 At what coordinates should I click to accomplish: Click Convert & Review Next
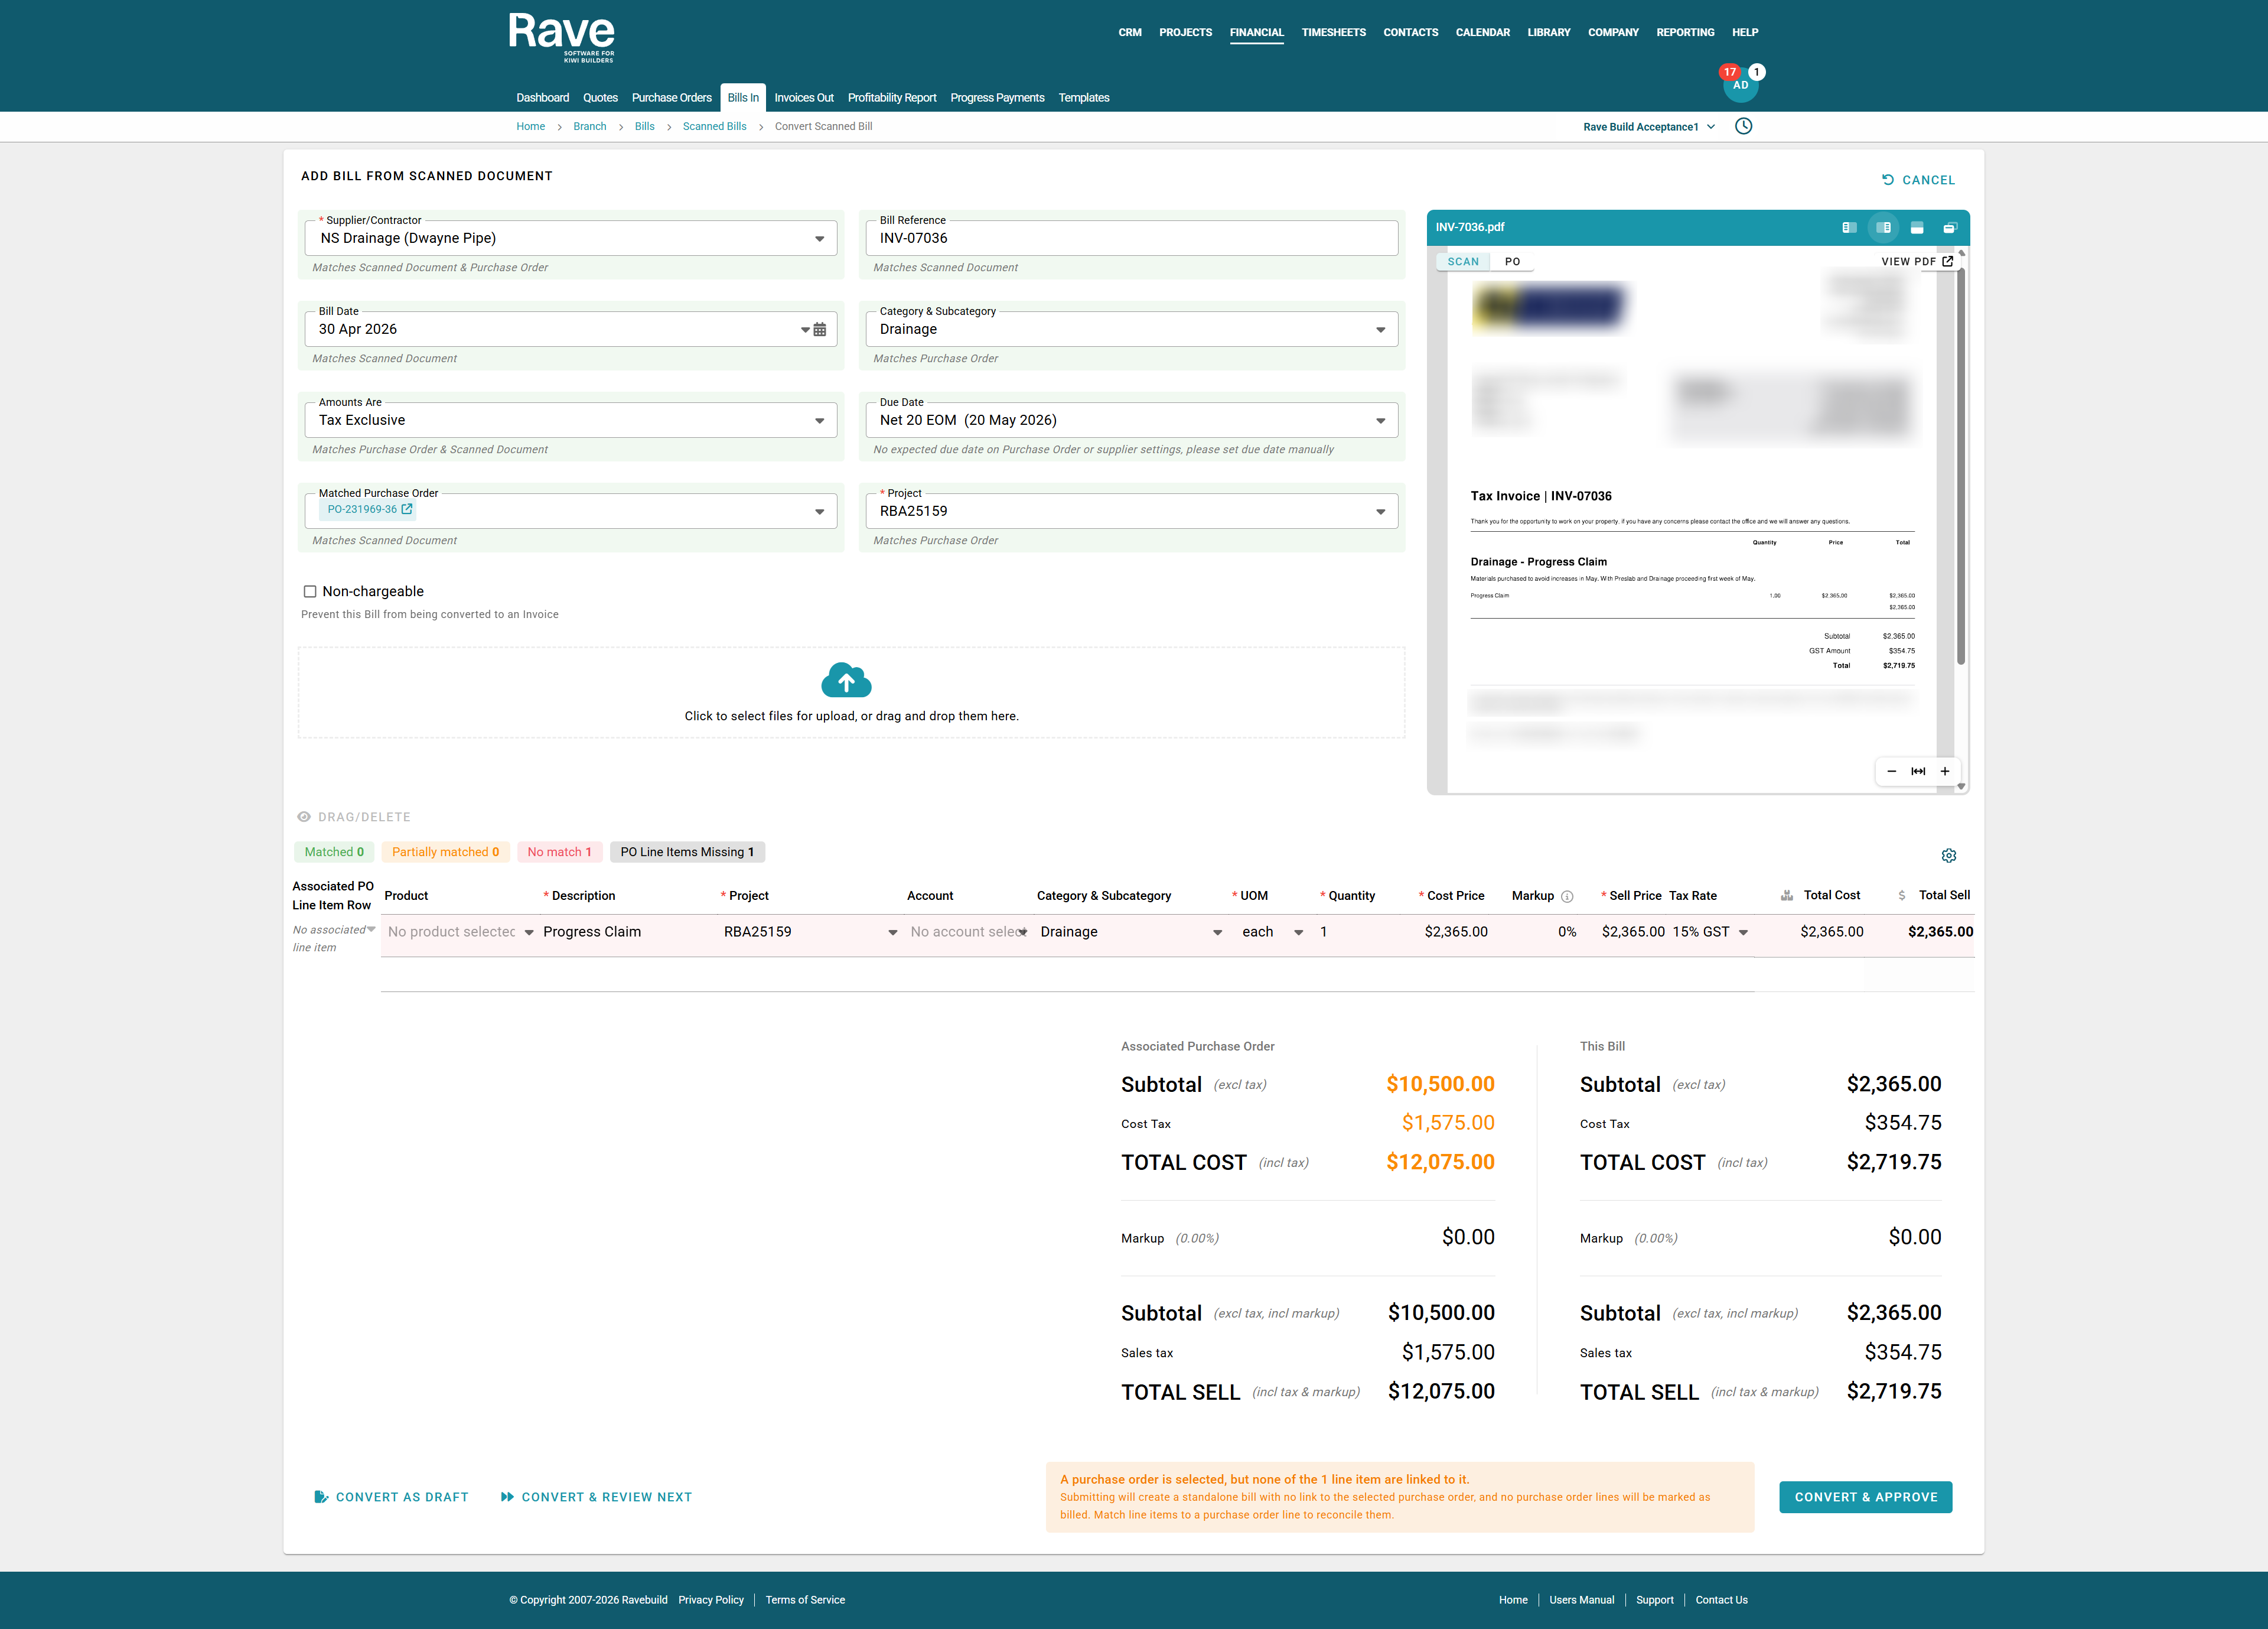[x=596, y=1497]
